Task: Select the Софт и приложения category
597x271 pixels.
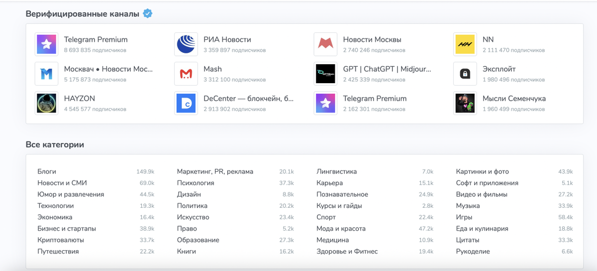Action: click(x=487, y=183)
